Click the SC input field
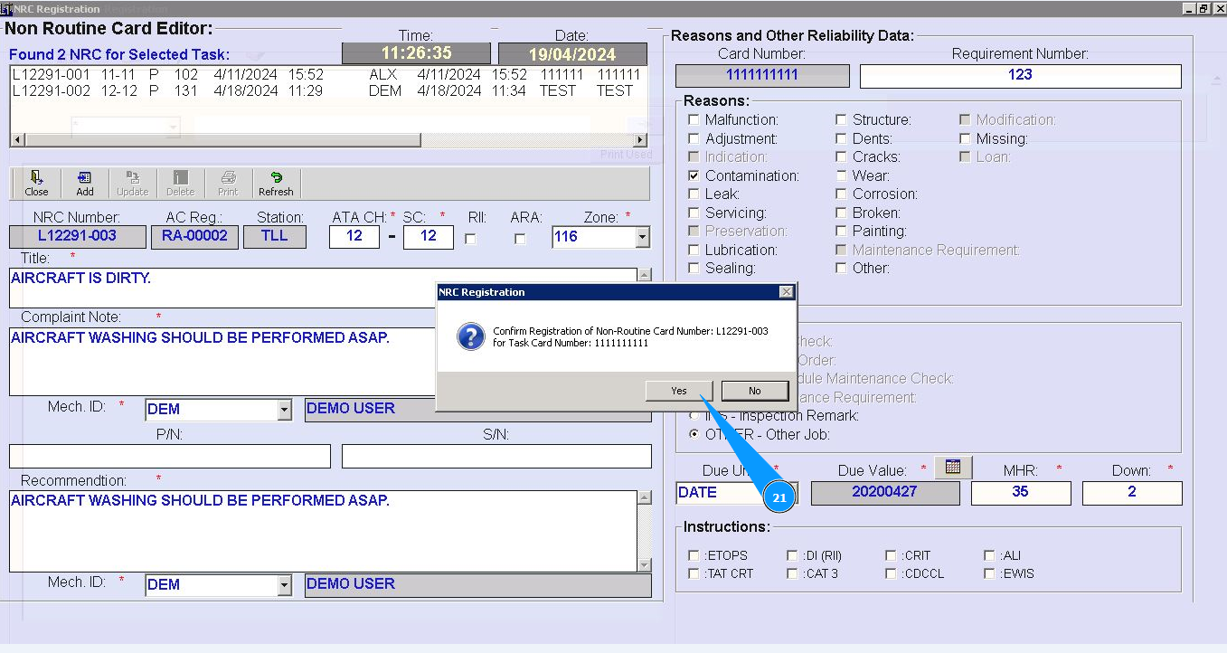This screenshot has height=653, width=1227. coord(429,237)
